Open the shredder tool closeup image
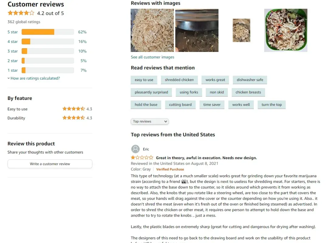This screenshot has width=328, height=243. point(196,30)
